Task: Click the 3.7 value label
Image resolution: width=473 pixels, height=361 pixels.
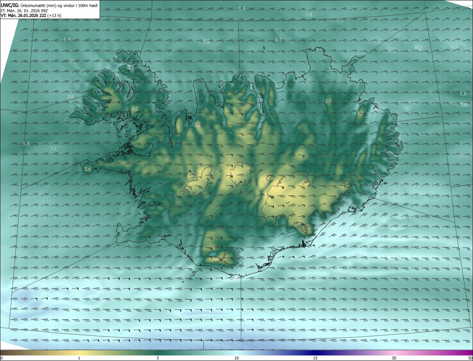Action: pos(328,101)
